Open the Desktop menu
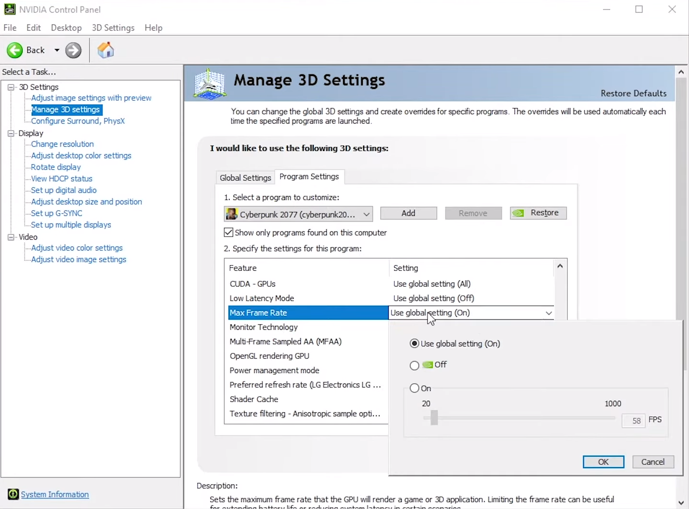The width and height of the screenshot is (689, 509). coord(66,28)
